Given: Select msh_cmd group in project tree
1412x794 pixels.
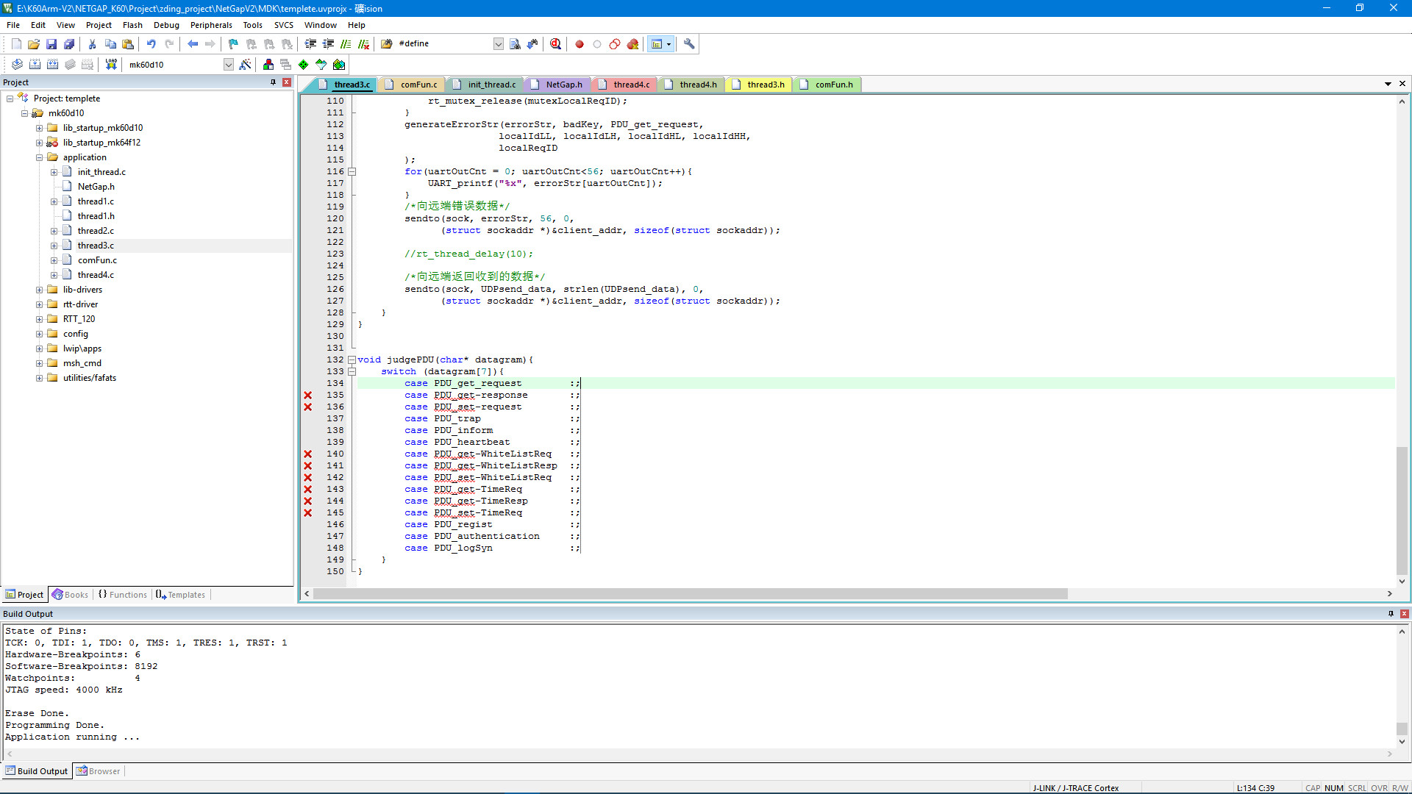Looking at the screenshot, I should click(x=82, y=363).
